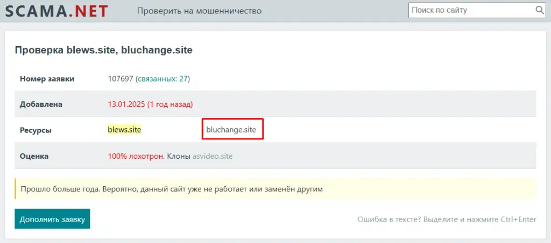Screen dimensions: 551x243
Task: Click the Ошибка в тексте hint text
Action: click(x=447, y=219)
